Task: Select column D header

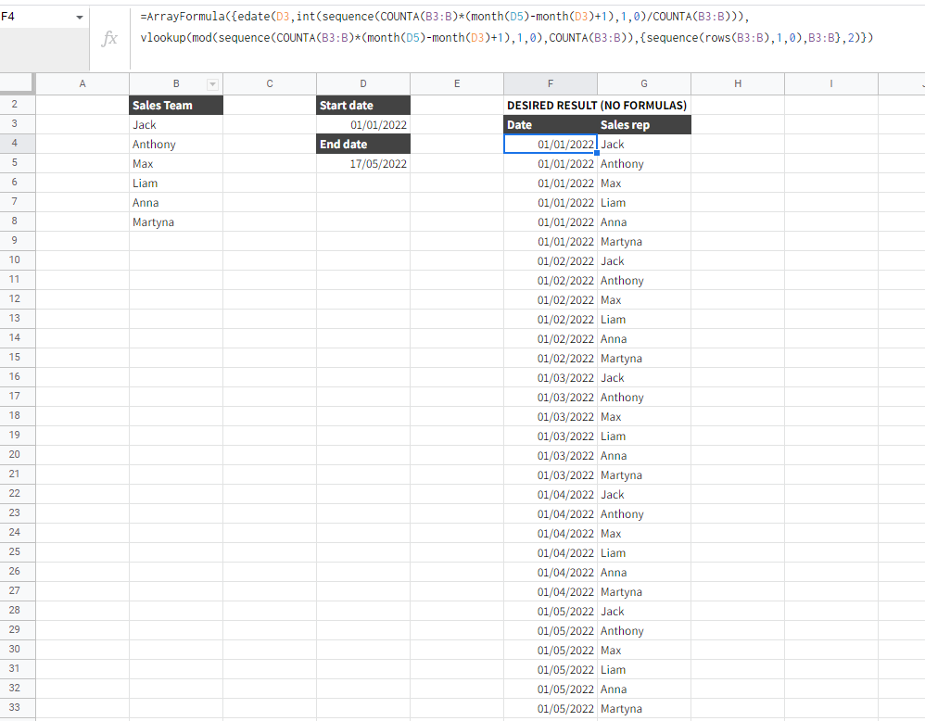Action: [363, 83]
